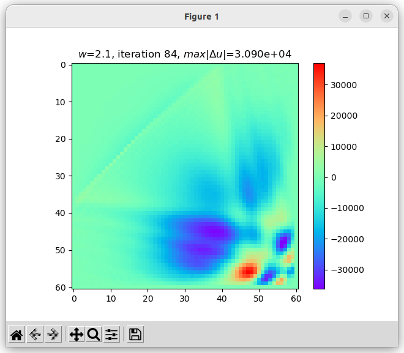Open the configure subplots dialog
404x353 pixels.
click(x=111, y=335)
